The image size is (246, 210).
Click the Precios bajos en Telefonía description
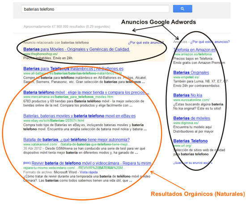tap(193, 59)
